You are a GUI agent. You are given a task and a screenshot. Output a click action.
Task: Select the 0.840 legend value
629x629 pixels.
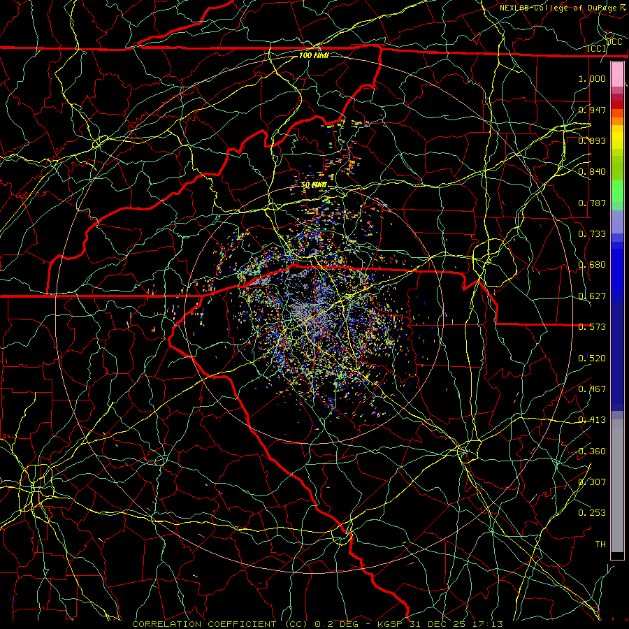592,172
